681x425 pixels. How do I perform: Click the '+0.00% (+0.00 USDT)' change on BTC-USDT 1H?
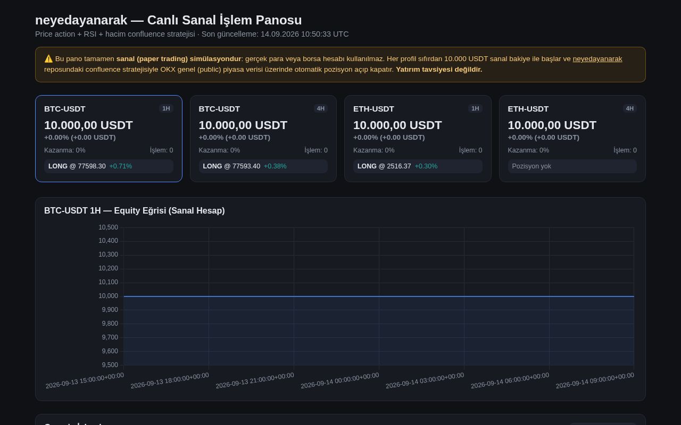coord(80,138)
